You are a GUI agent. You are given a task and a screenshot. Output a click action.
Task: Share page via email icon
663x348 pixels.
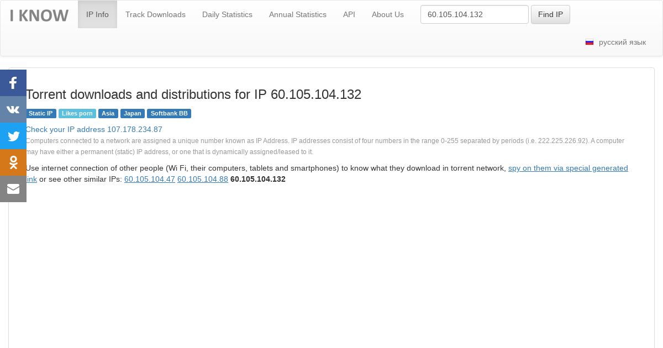[13, 189]
